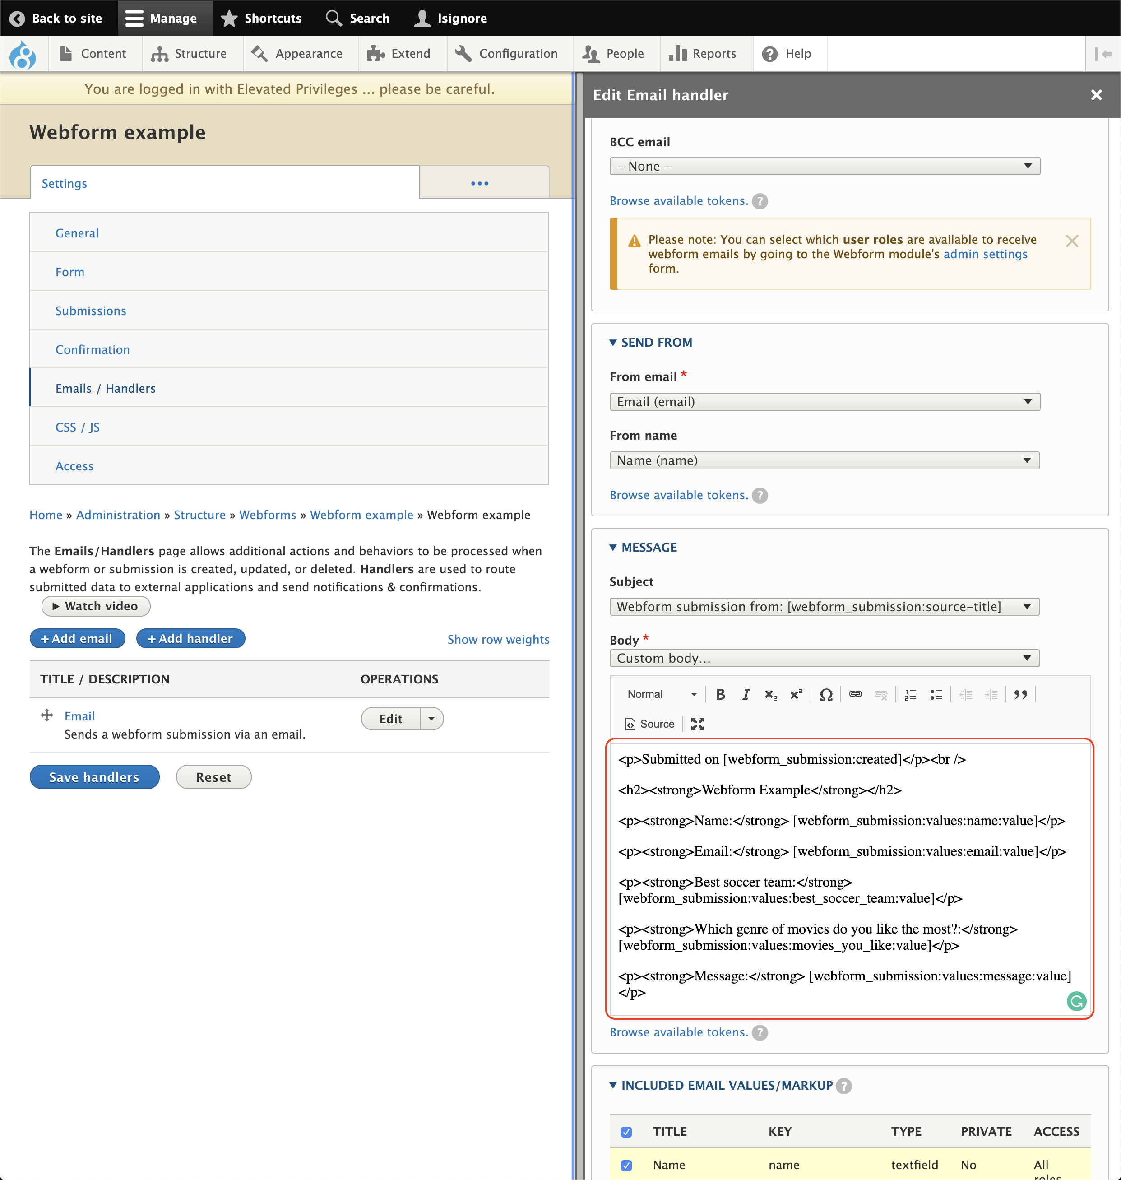
Task: Click help icon for Included Email Values
Action: click(843, 1086)
